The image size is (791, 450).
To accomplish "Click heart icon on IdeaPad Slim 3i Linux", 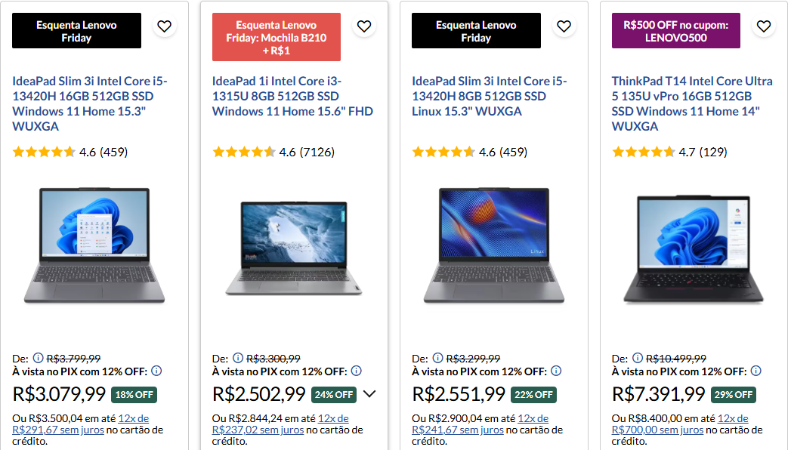I will [564, 26].
